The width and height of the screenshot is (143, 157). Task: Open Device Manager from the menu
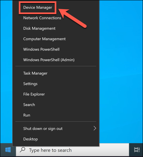click(38, 8)
